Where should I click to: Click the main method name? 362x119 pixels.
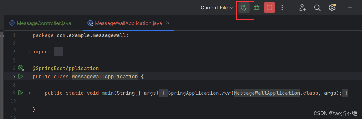108,93
